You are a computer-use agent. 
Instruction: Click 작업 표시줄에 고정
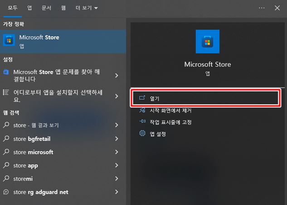(x=170, y=122)
